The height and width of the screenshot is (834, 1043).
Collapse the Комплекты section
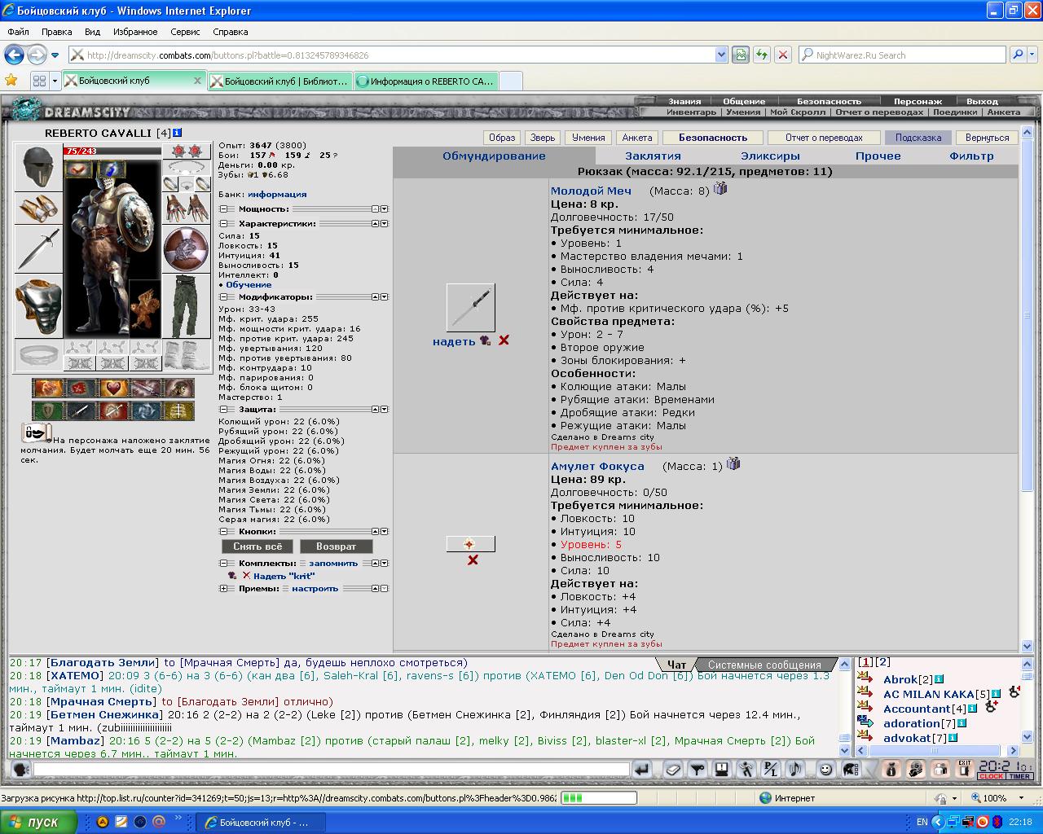click(223, 564)
